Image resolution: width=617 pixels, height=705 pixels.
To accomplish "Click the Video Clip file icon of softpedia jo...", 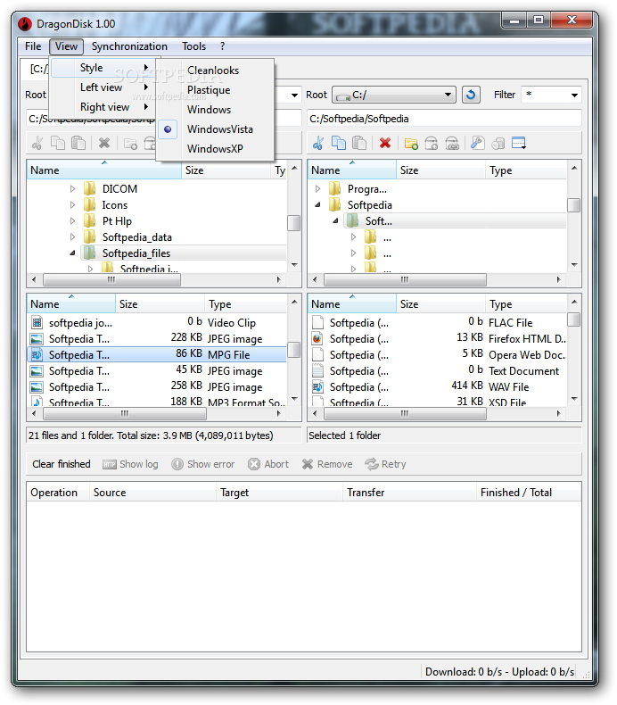I will coord(37,322).
